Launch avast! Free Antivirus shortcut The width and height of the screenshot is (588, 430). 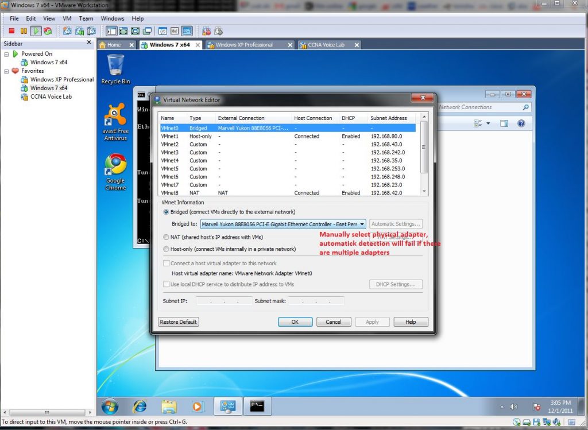115,122
